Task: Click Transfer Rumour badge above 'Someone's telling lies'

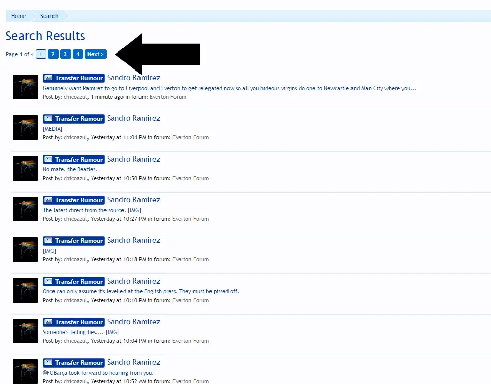Action: point(74,322)
